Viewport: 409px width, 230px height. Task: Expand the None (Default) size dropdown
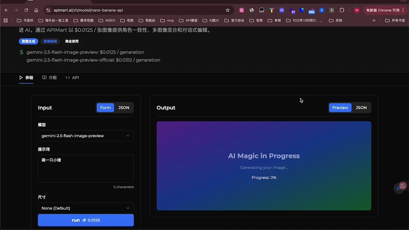[86, 208]
